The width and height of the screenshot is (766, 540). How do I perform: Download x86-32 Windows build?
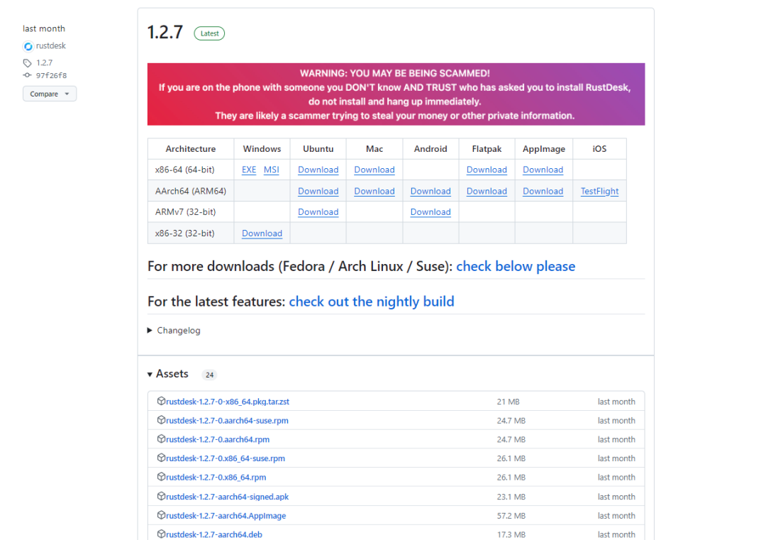tap(262, 233)
